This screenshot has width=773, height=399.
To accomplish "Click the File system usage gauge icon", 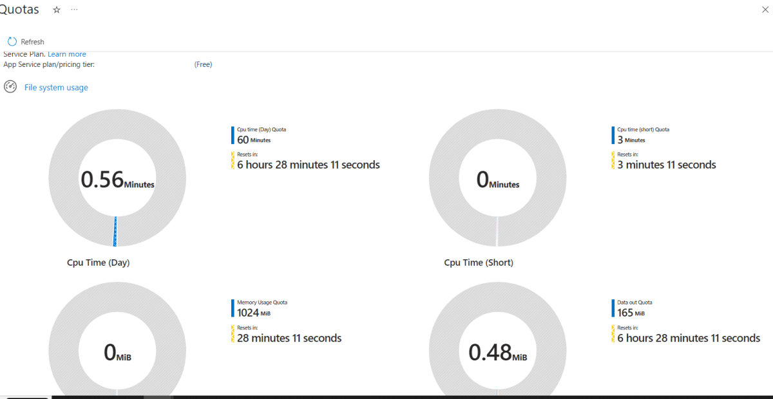I will click(10, 87).
